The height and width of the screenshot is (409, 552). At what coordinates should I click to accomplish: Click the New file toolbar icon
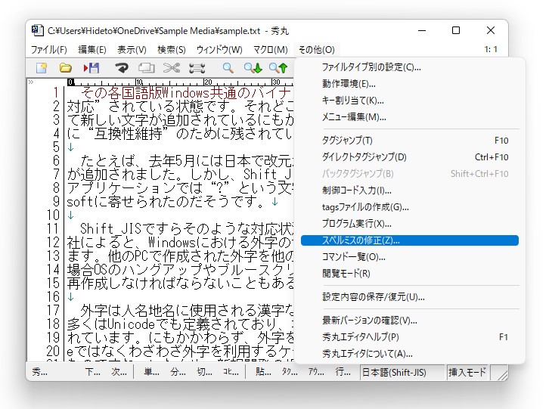coord(42,67)
